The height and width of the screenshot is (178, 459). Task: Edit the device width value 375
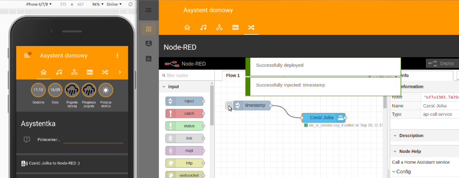point(63,4)
